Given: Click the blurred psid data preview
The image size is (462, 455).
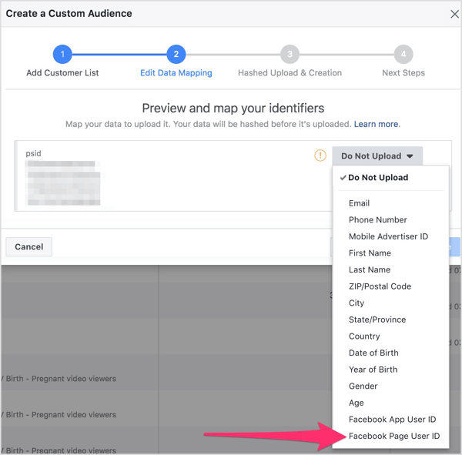Looking at the screenshot, I should pyautogui.click(x=63, y=183).
